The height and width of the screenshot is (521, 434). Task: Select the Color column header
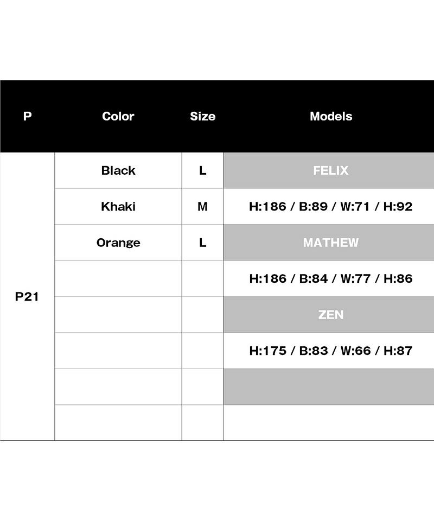(x=118, y=116)
